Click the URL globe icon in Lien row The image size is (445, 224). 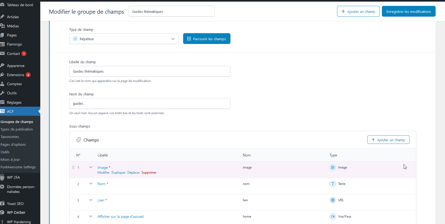[x=332, y=200]
